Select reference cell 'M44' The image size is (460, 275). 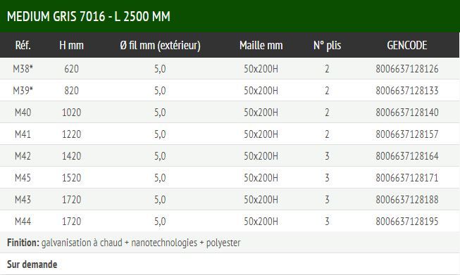(23, 221)
